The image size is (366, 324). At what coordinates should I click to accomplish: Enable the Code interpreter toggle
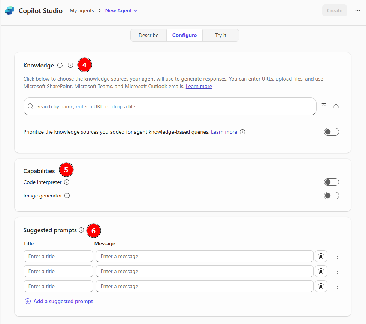pyautogui.click(x=331, y=182)
